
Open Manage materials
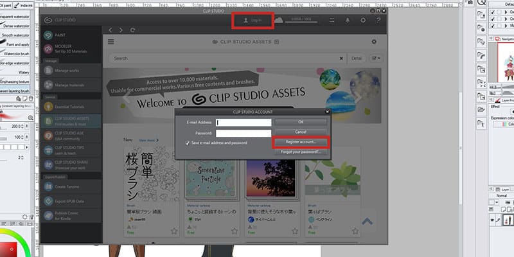tap(71, 85)
